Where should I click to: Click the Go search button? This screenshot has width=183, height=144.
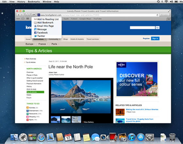[x=158, y=28]
